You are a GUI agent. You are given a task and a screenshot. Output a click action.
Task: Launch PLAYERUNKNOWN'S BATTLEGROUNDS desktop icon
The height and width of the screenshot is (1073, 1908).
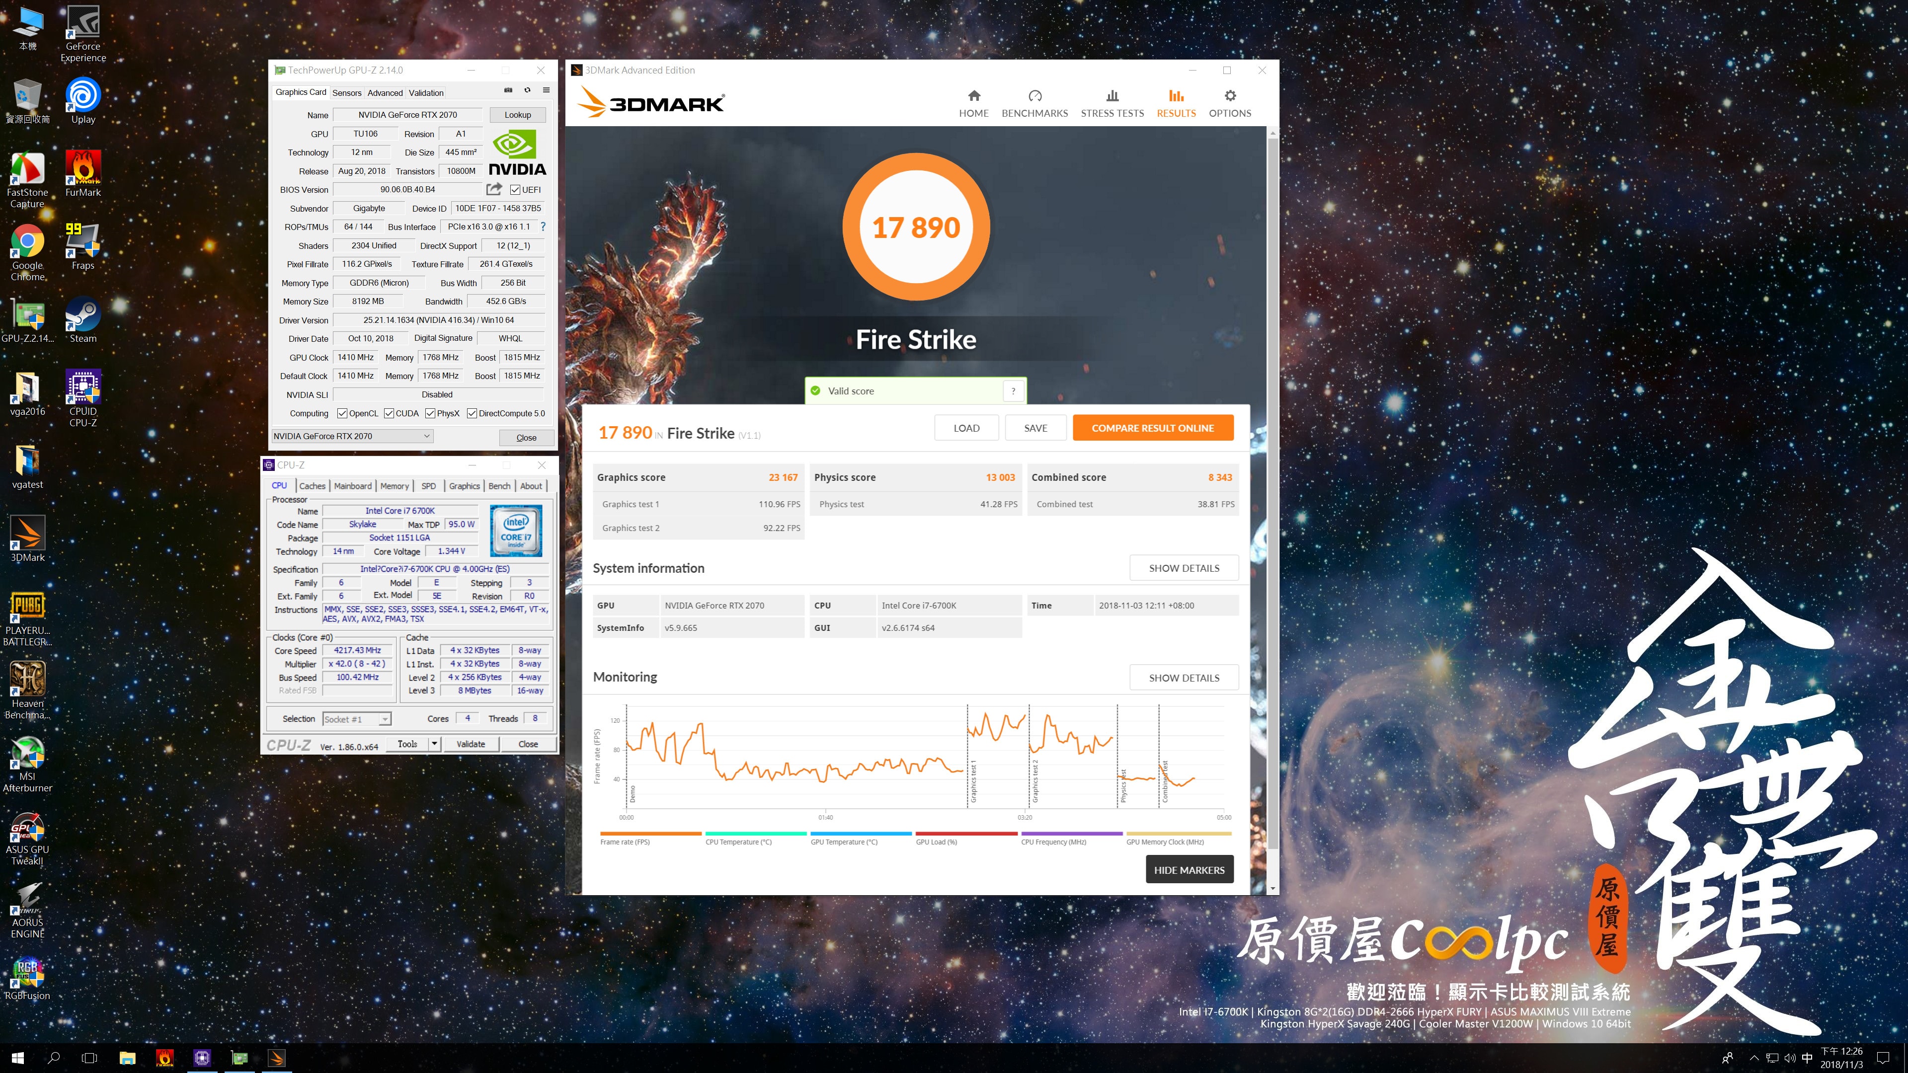point(27,618)
